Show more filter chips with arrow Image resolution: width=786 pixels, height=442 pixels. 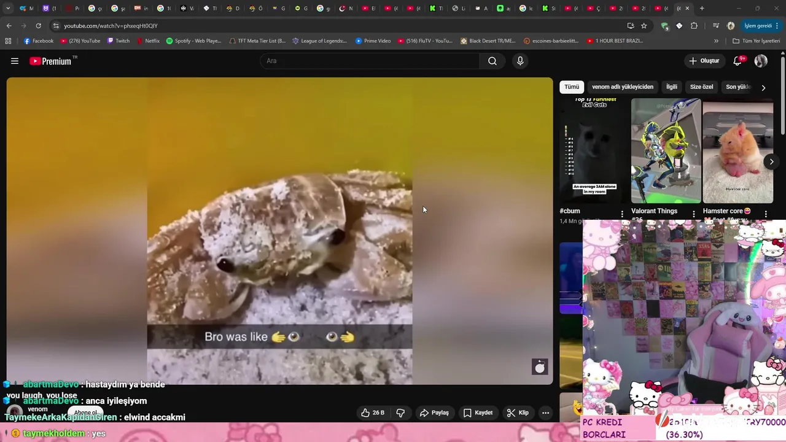763,87
